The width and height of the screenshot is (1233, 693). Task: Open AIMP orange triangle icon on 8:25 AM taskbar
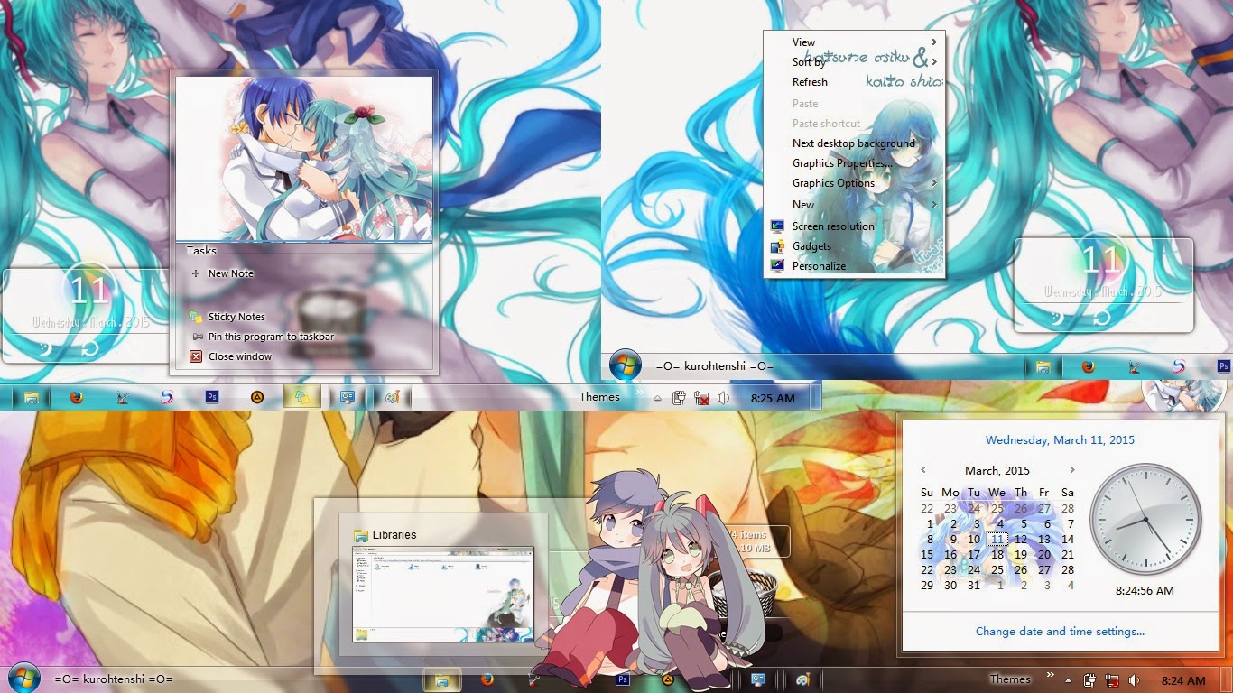[x=257, y=396]
